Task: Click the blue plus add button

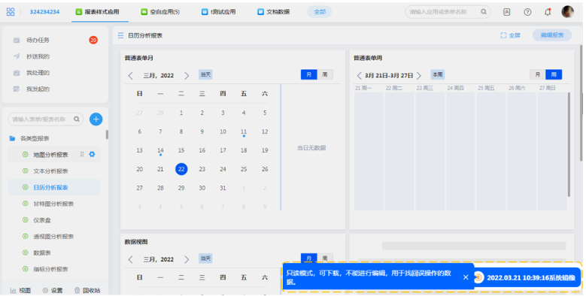Action: (96, 119)
